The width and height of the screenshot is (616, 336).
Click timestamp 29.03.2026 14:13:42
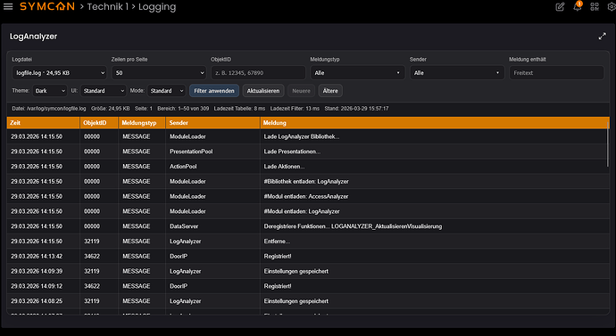37,256
